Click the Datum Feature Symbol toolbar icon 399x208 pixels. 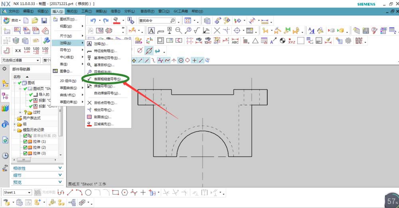coord(170,31)
